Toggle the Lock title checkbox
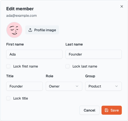Viewport: 128px width, 121px height. [8, 98]
